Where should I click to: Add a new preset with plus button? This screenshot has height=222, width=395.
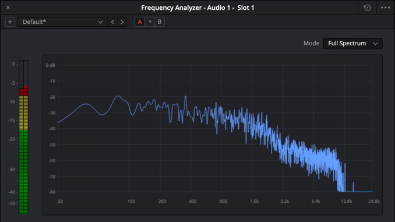[x=10, y=22]
